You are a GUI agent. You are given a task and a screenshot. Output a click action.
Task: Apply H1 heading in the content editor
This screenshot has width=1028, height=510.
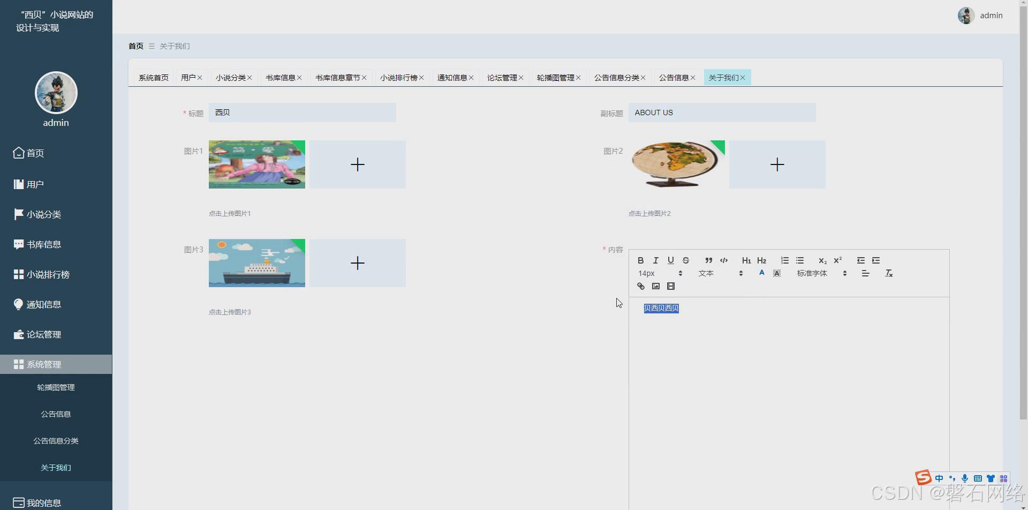point(746,261)
